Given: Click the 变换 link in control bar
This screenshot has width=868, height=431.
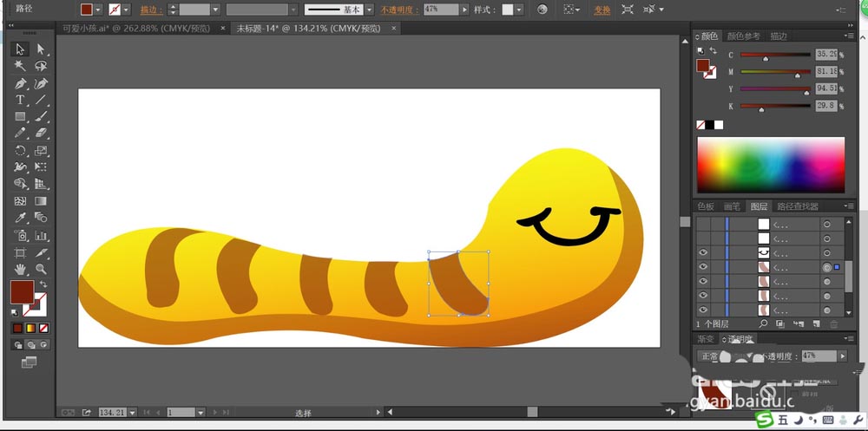Looking at the screenshot, I should (x=602, y=10).
